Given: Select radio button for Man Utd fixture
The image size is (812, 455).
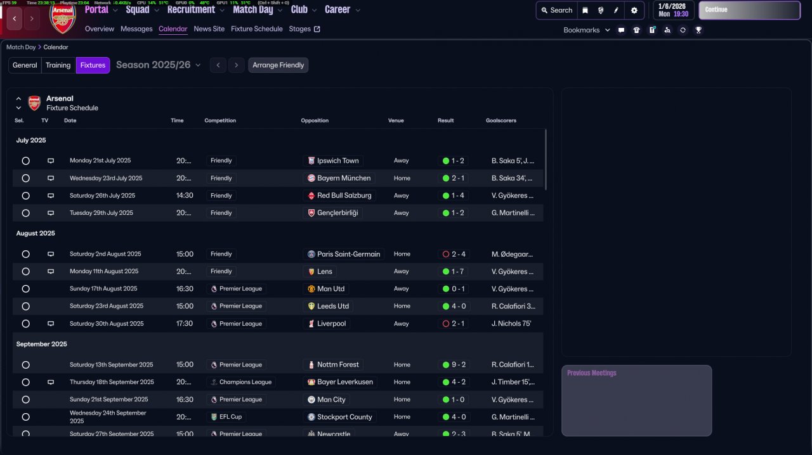Looking at the screenshot, I should coord(25,289).
